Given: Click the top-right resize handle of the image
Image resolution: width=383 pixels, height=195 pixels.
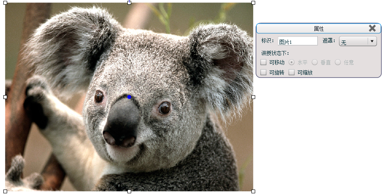Looking at the screenshot, I should 253,3.
